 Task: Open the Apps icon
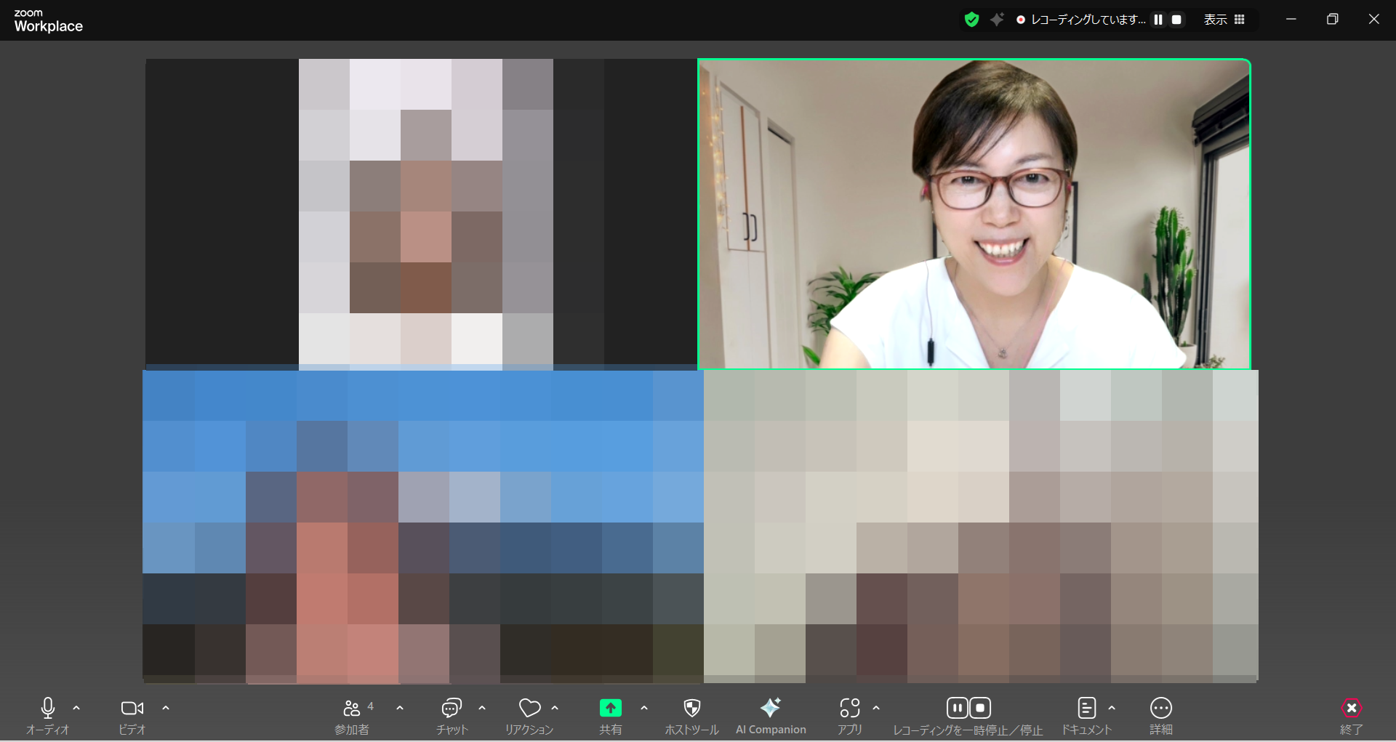(x=849, y=709)
